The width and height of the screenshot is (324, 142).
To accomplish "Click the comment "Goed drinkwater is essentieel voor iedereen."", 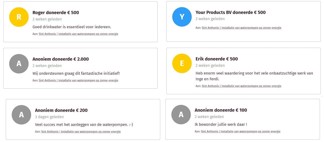I will click(x=72, y=27).
